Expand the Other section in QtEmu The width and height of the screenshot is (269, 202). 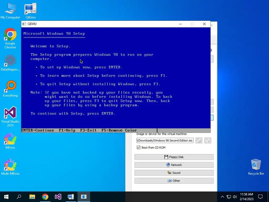point(174,181)
